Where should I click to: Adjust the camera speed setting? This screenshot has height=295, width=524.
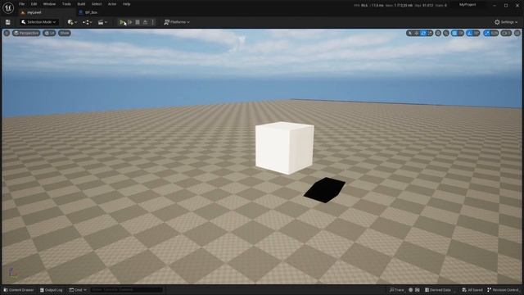(506, 33)
